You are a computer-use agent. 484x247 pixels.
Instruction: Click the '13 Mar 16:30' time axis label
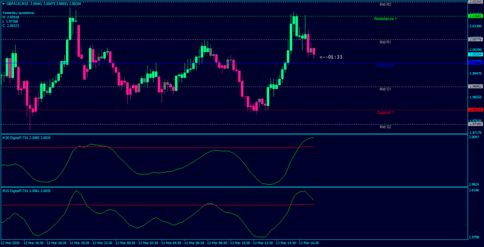point(309,243)
